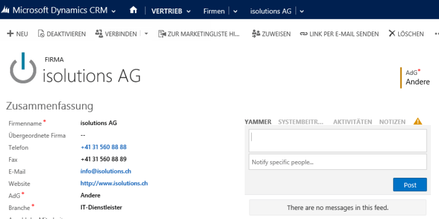This screenshot has height=219, width=439.
Task: Click the Löschen X icon
Action: [x=392, y=34]
